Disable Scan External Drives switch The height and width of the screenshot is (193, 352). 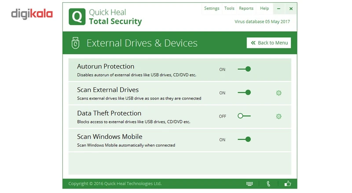(x=244, y=93)
